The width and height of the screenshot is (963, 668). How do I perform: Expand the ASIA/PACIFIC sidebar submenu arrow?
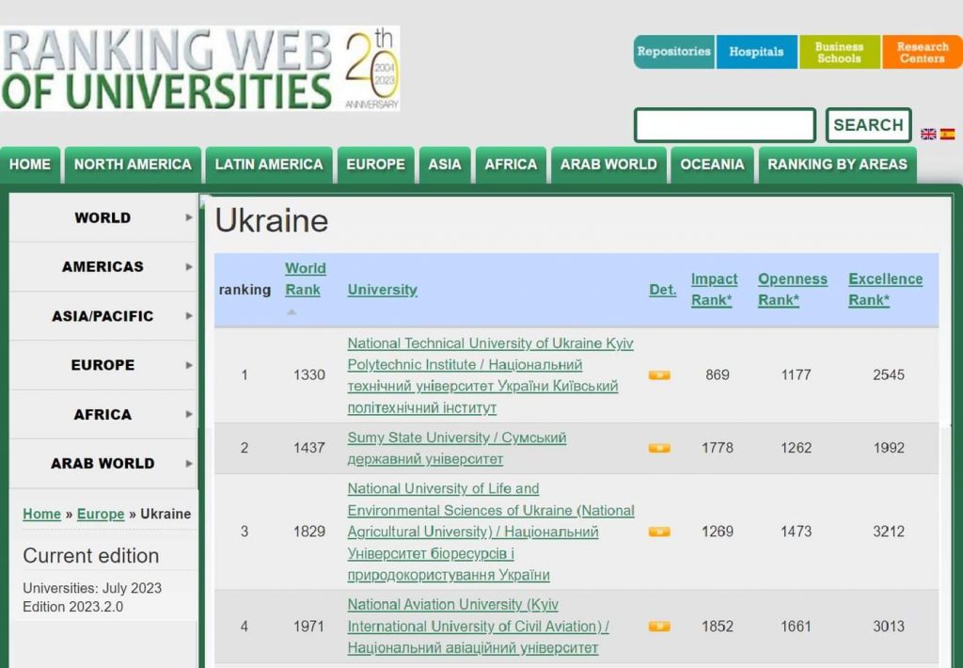[189, 316]
